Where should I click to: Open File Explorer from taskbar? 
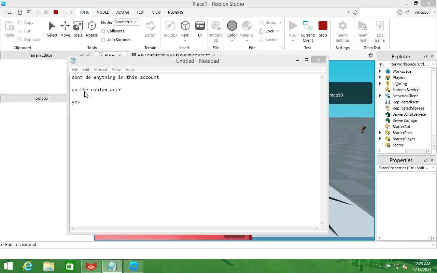coord(49,266)
